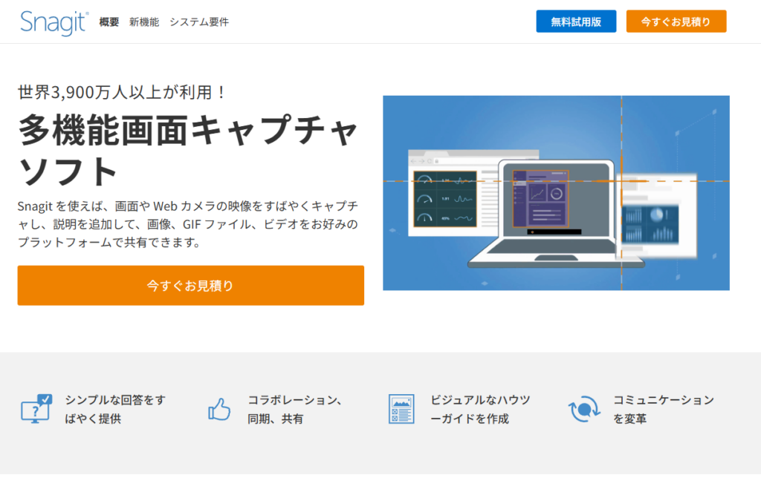
Task: Click the monitor with checkmark icon
Action: point(36,409)
